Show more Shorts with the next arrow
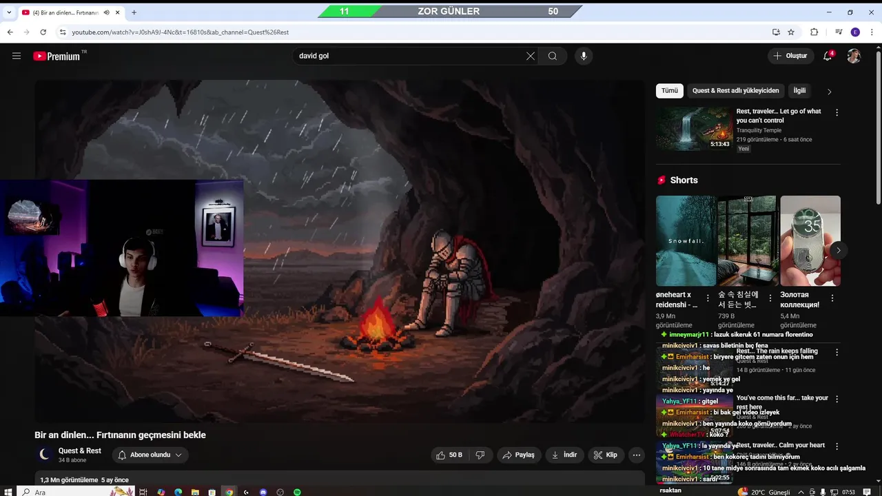The width and height of the screenshot is (882, 496). (838, 250)
